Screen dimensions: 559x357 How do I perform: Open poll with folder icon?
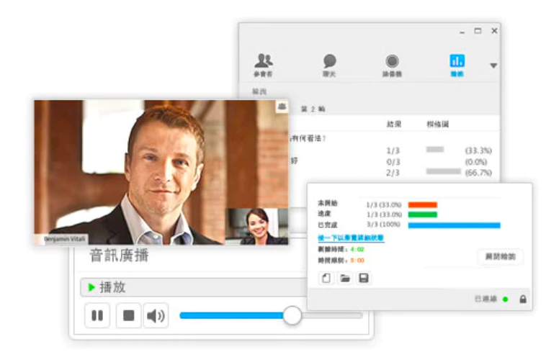pos(345,278)
